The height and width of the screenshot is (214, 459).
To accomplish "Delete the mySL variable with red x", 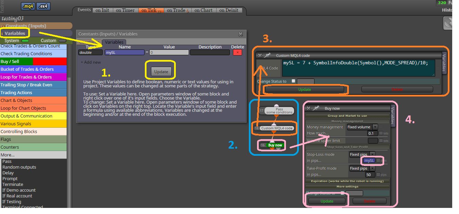I will click(x=237, y=52).
